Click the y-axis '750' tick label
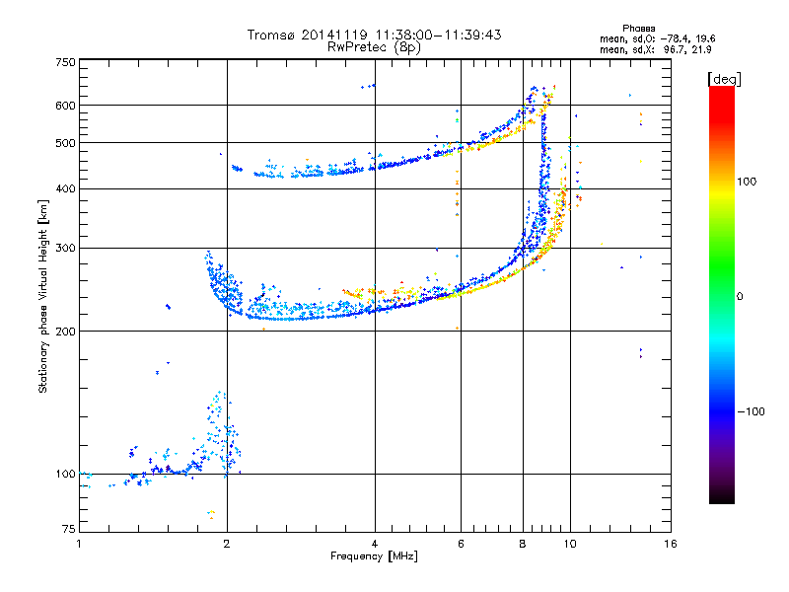Viewport: 789px width, 592px height. [x=66, y=62]
